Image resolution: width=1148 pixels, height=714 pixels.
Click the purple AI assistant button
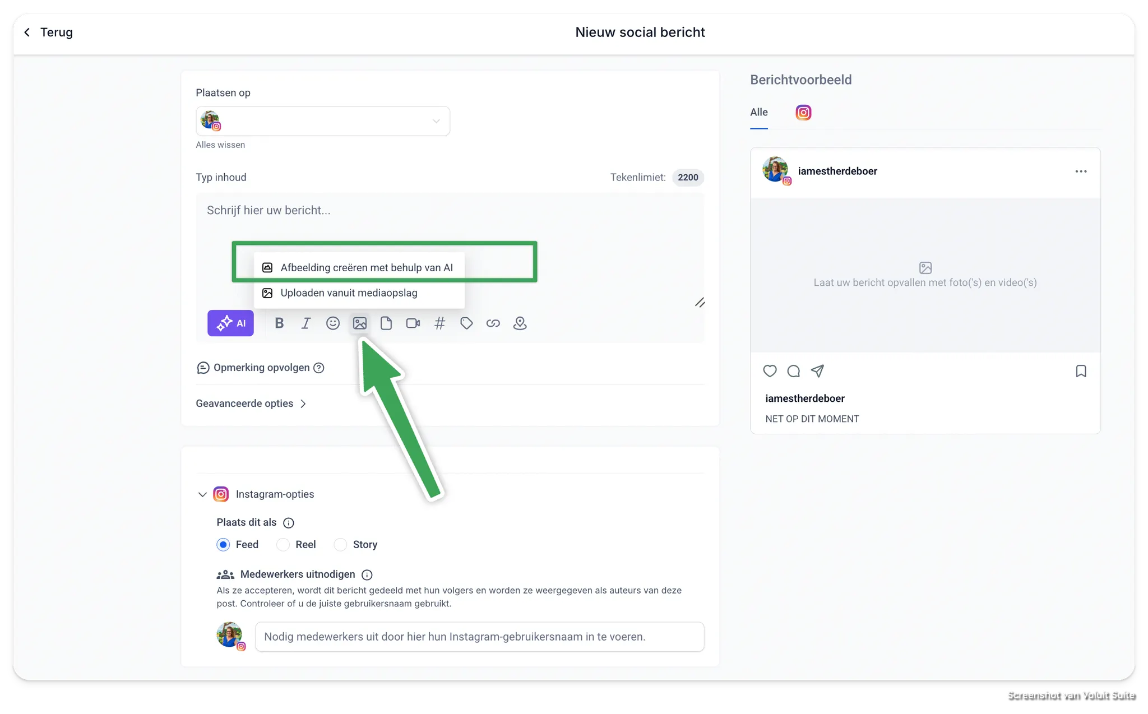[x=230, y=323]
